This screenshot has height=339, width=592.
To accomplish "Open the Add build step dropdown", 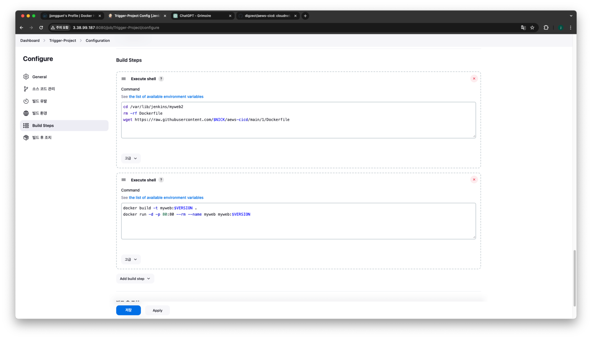I will click(135, 278).
